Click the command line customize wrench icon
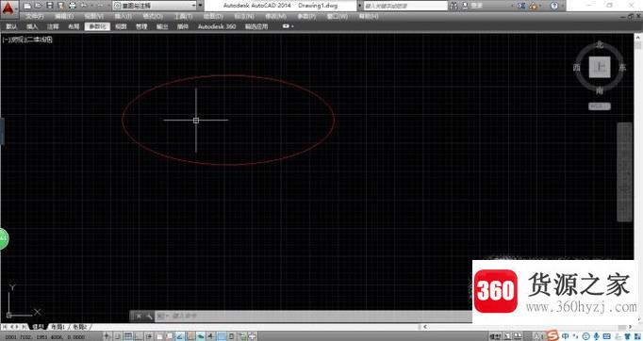Image resolution: width=643 pixels, height=341 pixels. (x=149, y=316)
